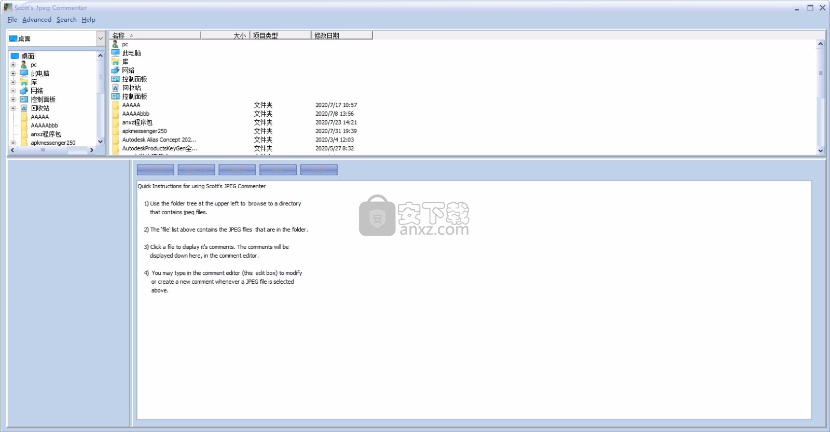Click 回收站 label in file list
Viewport: 830px width, 432px height.
pos(132,88)
